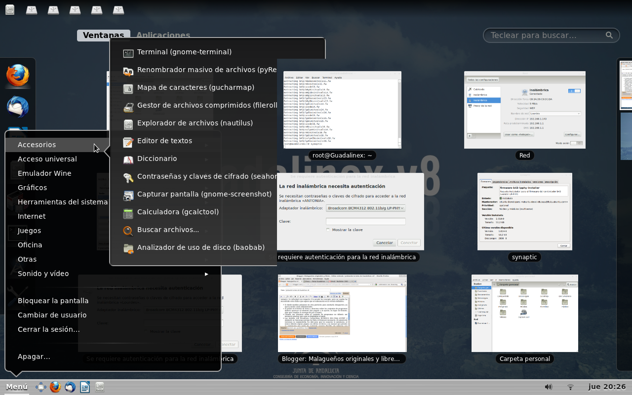Click the wireless network icon in the tray
632x395 pixels.
(570, 387)
